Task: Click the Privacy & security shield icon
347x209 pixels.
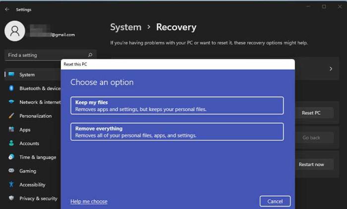Action: pos(11,198)
